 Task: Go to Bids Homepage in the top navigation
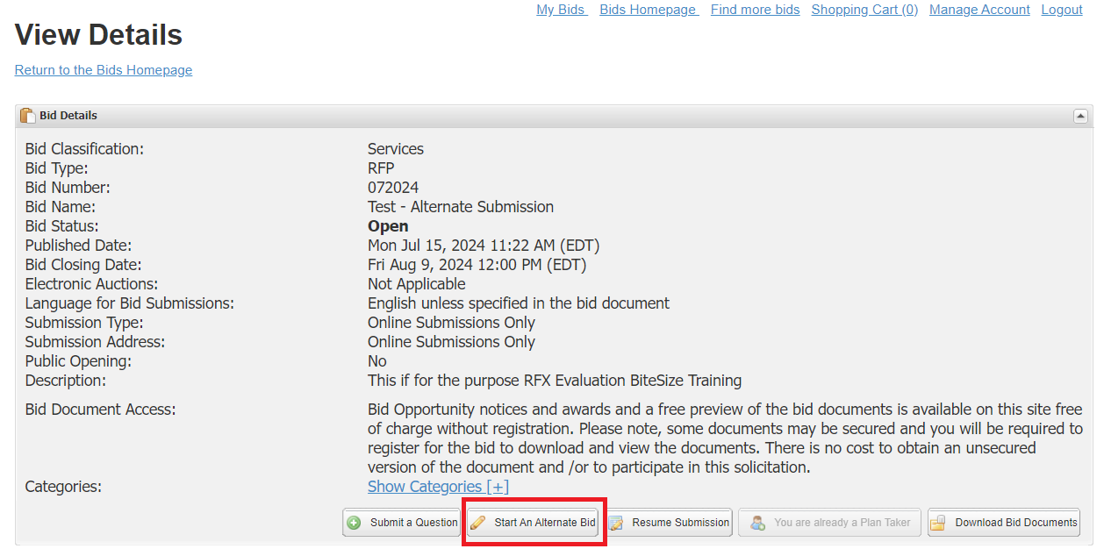coord(648,10)
